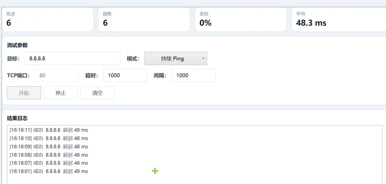The image size is (386, 184).
Task: Click the 平均 48.3 ms average value
Action: click(311, 23)
